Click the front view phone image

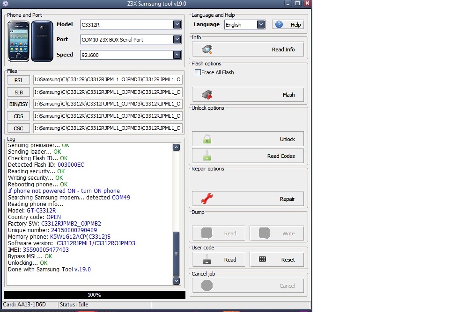[x=19, y=41]
